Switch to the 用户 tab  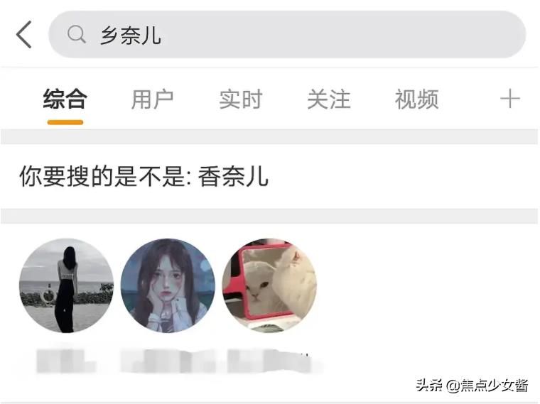tap(153, 99)
